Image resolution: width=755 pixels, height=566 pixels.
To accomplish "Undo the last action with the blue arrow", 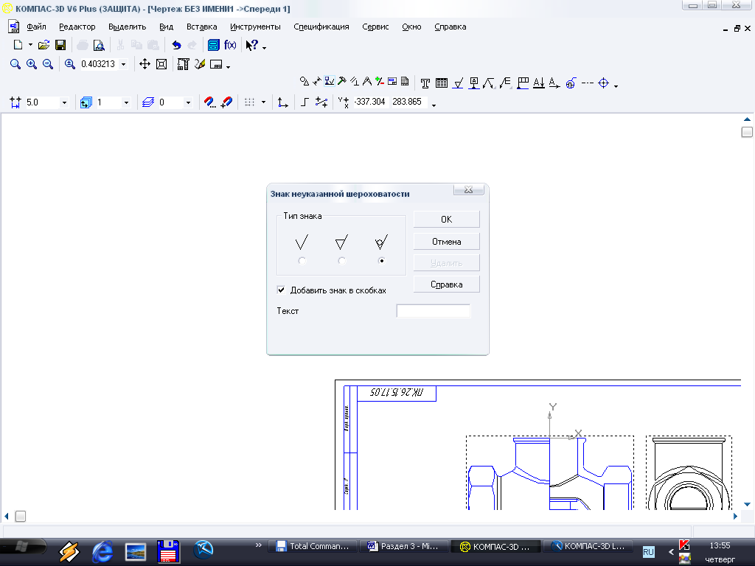I will tap(176, 45).
